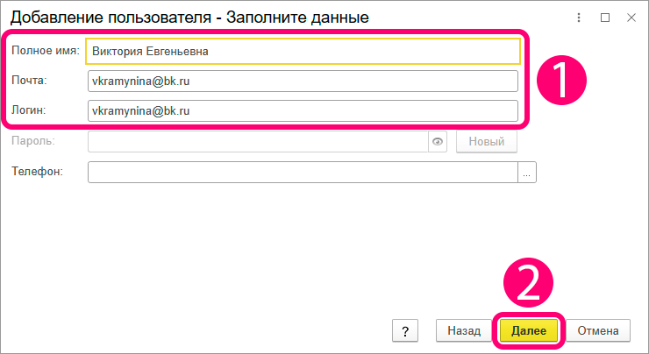The width and height of the screenshot is (649, 354).
Task: Click the Полное имя label
Action: [46, 51]
